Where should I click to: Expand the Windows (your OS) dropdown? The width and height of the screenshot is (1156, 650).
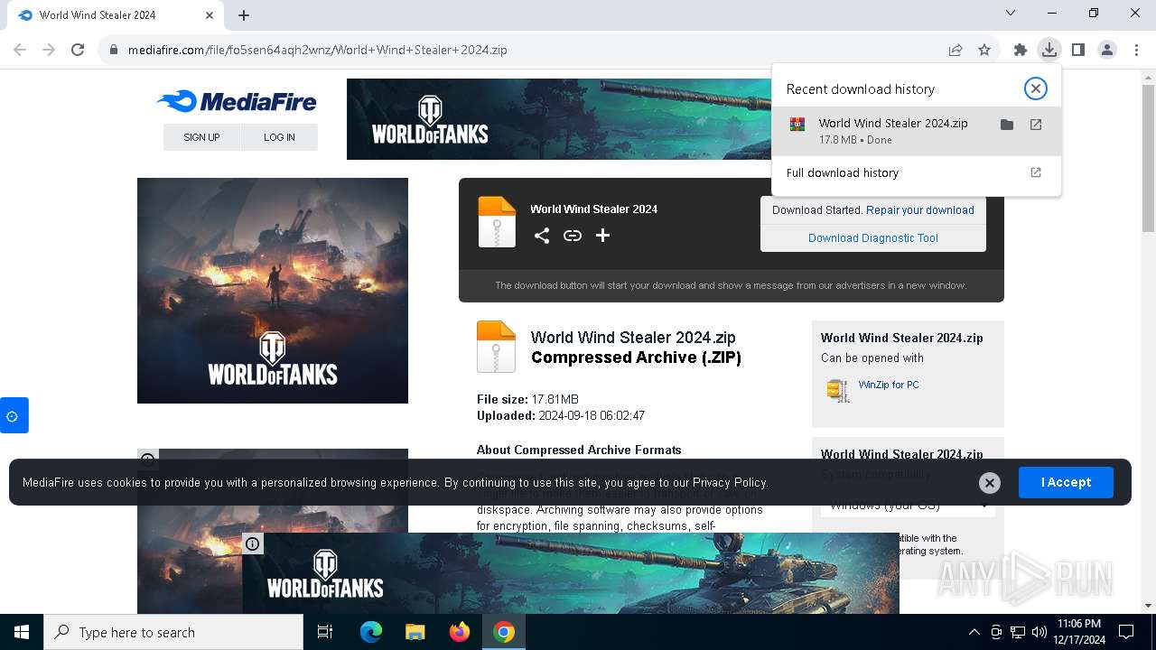coord(908,505)
